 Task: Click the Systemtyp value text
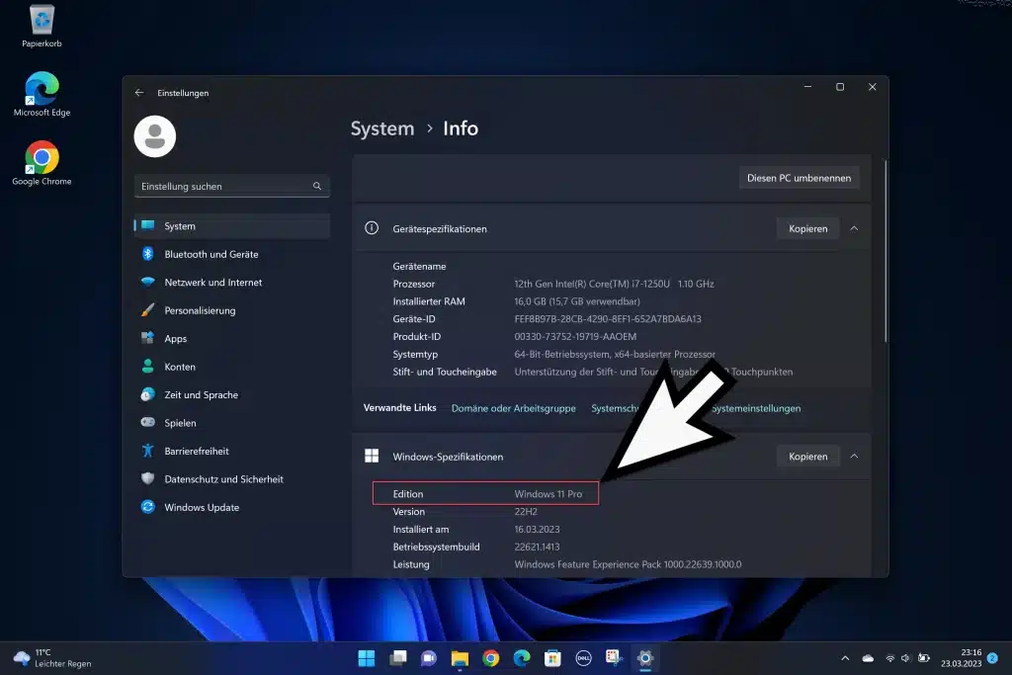tap(615, 354)
